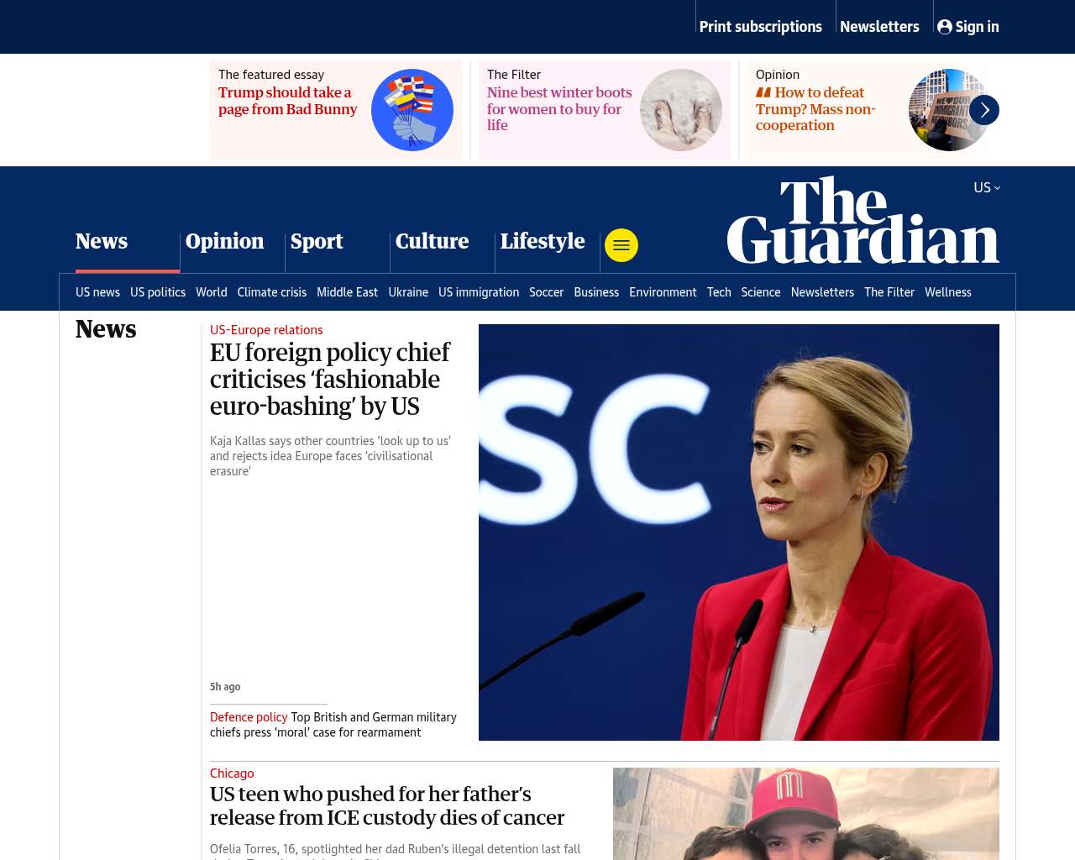This screenshot has width=1075, height=860.
Task: Open the Defence policy related story
Action: (333, 725)
